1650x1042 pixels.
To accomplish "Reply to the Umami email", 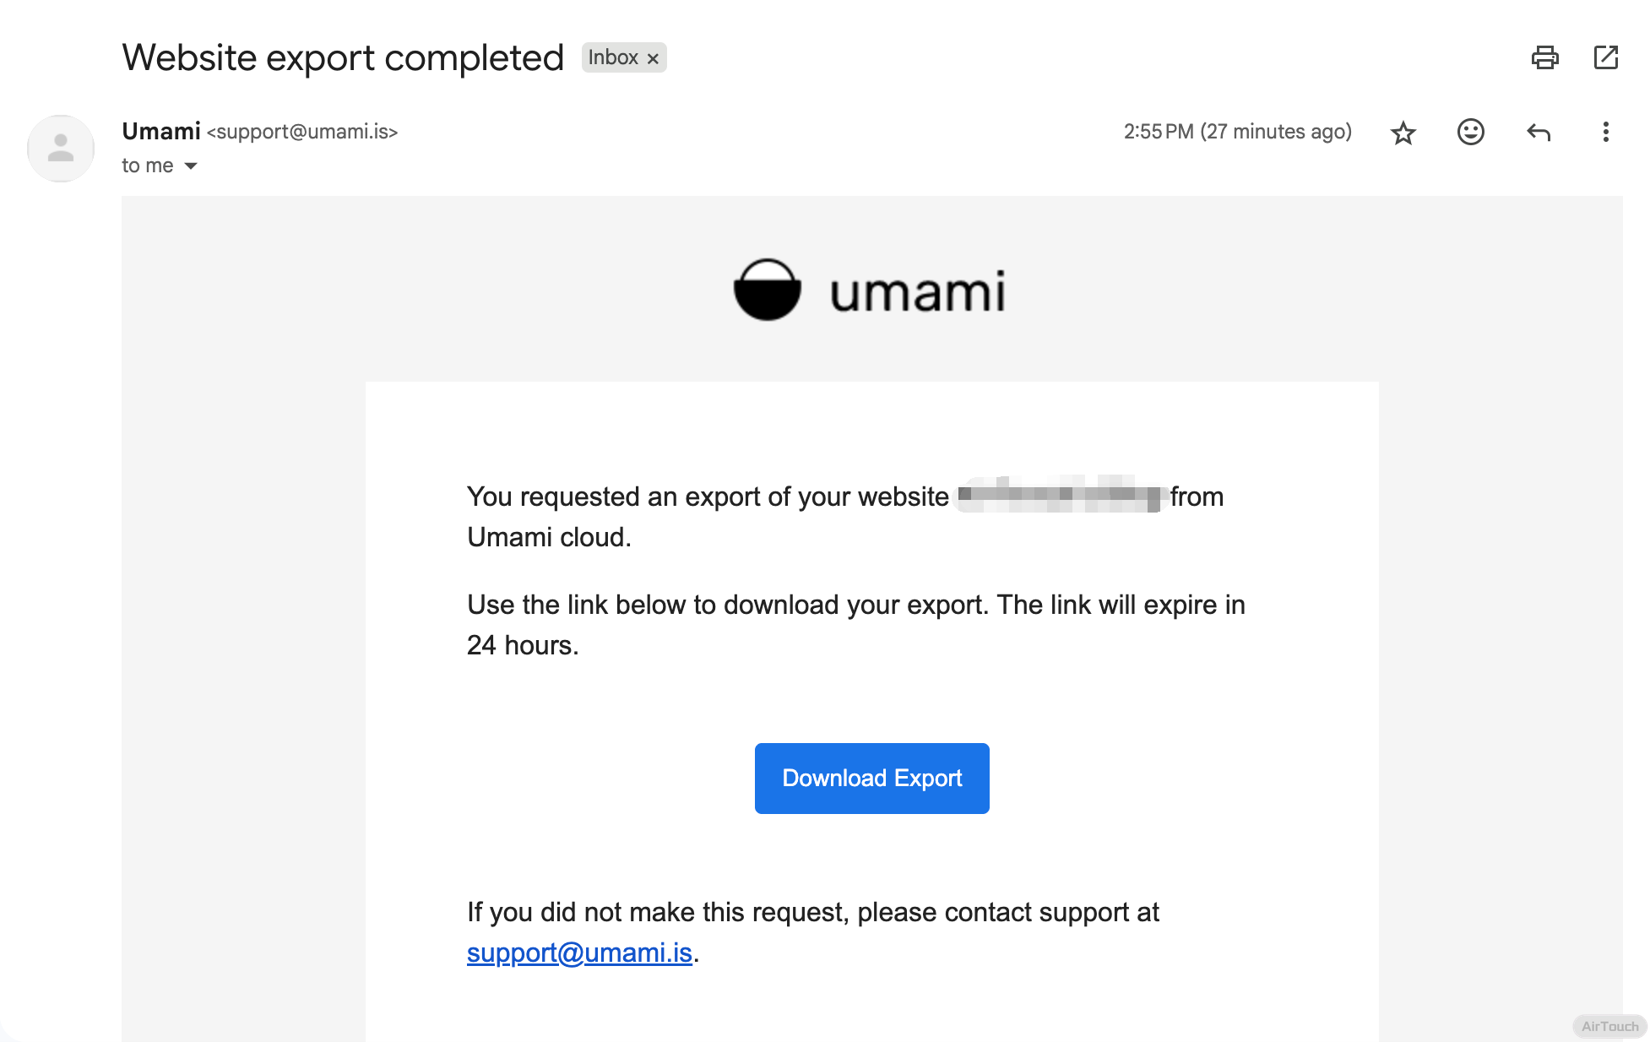I will pos(1539,133).
